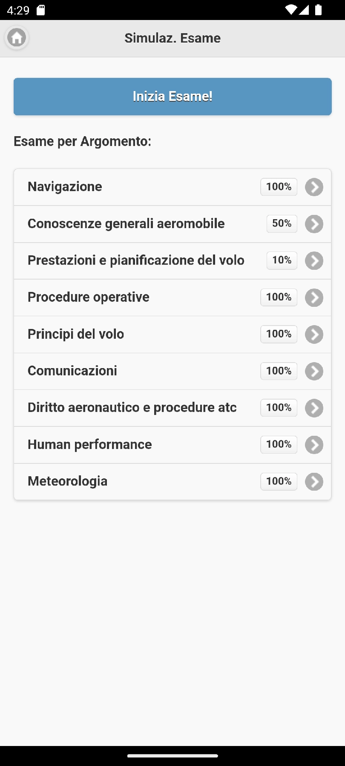Tap the home icon in header
Screen dimensions: 345x766
(17, 38)
